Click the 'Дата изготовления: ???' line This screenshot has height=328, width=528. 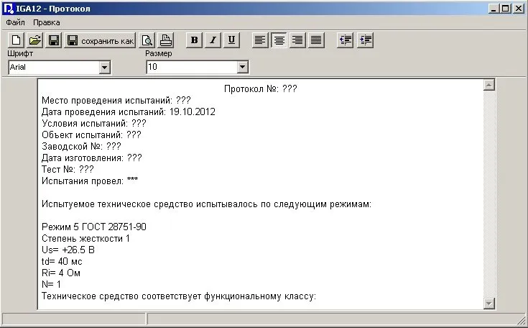click(x=92, y=158)
